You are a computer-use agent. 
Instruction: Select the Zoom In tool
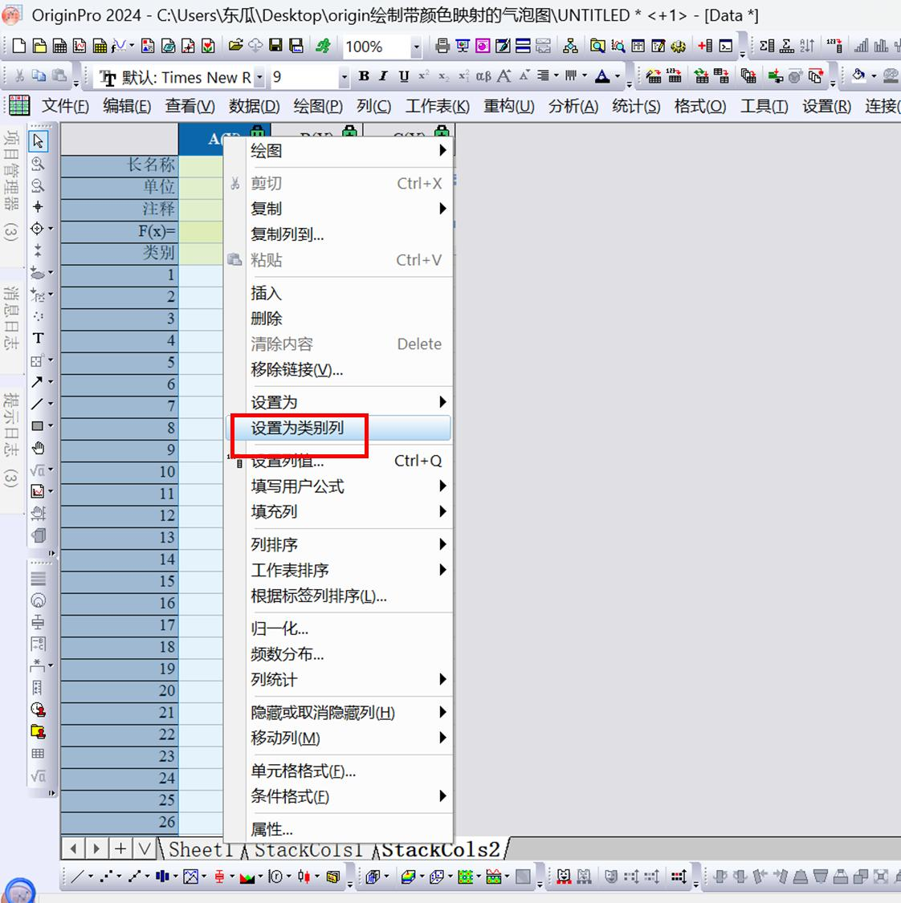(x=38, y=164)
